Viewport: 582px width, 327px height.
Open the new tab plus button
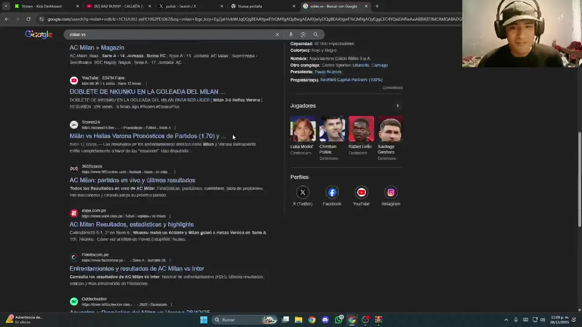click(x=377, y=6)
